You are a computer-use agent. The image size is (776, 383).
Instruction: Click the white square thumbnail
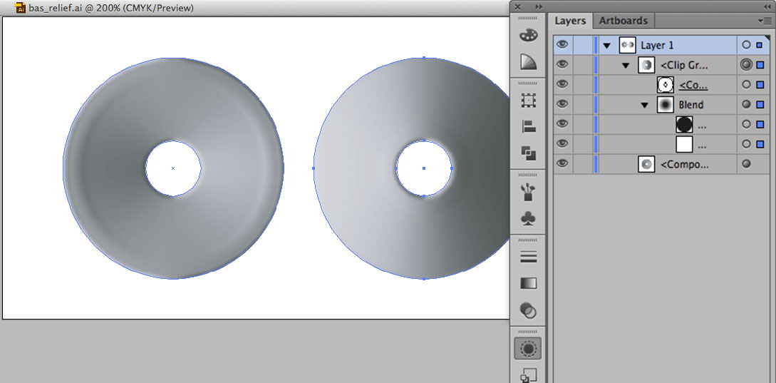pyautogui.click(x=684, y=144)
